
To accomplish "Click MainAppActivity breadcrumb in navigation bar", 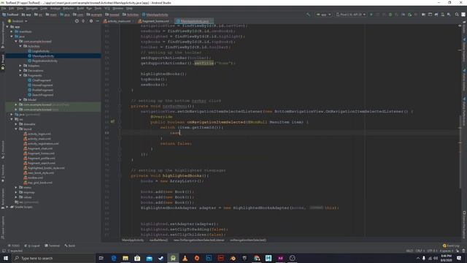I will [155, 15].
